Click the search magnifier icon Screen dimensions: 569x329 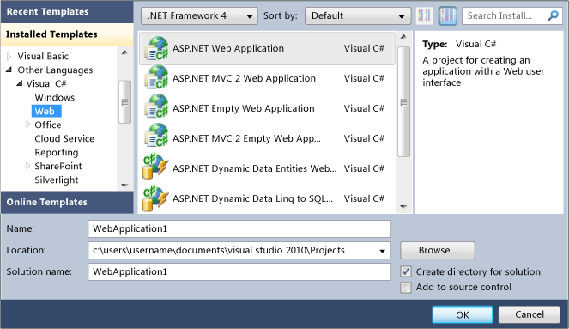(553, 15)
